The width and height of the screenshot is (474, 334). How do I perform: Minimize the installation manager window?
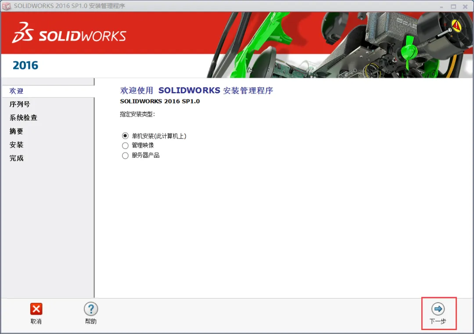pyautogui.click(x=442, y=6)
